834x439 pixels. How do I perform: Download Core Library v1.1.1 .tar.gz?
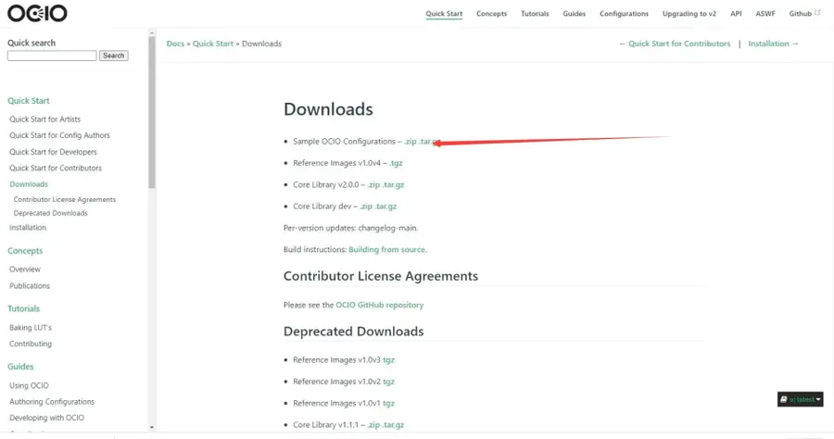click(393, 425)
